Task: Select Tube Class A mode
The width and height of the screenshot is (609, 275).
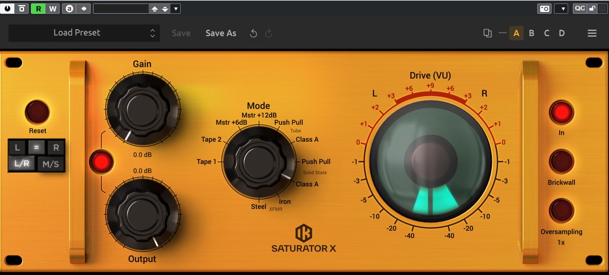Action: (307, 140)
